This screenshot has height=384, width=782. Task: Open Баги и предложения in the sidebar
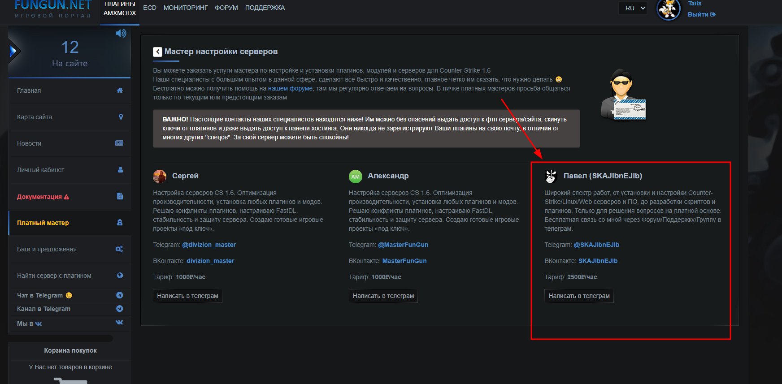tap(70, 249)
